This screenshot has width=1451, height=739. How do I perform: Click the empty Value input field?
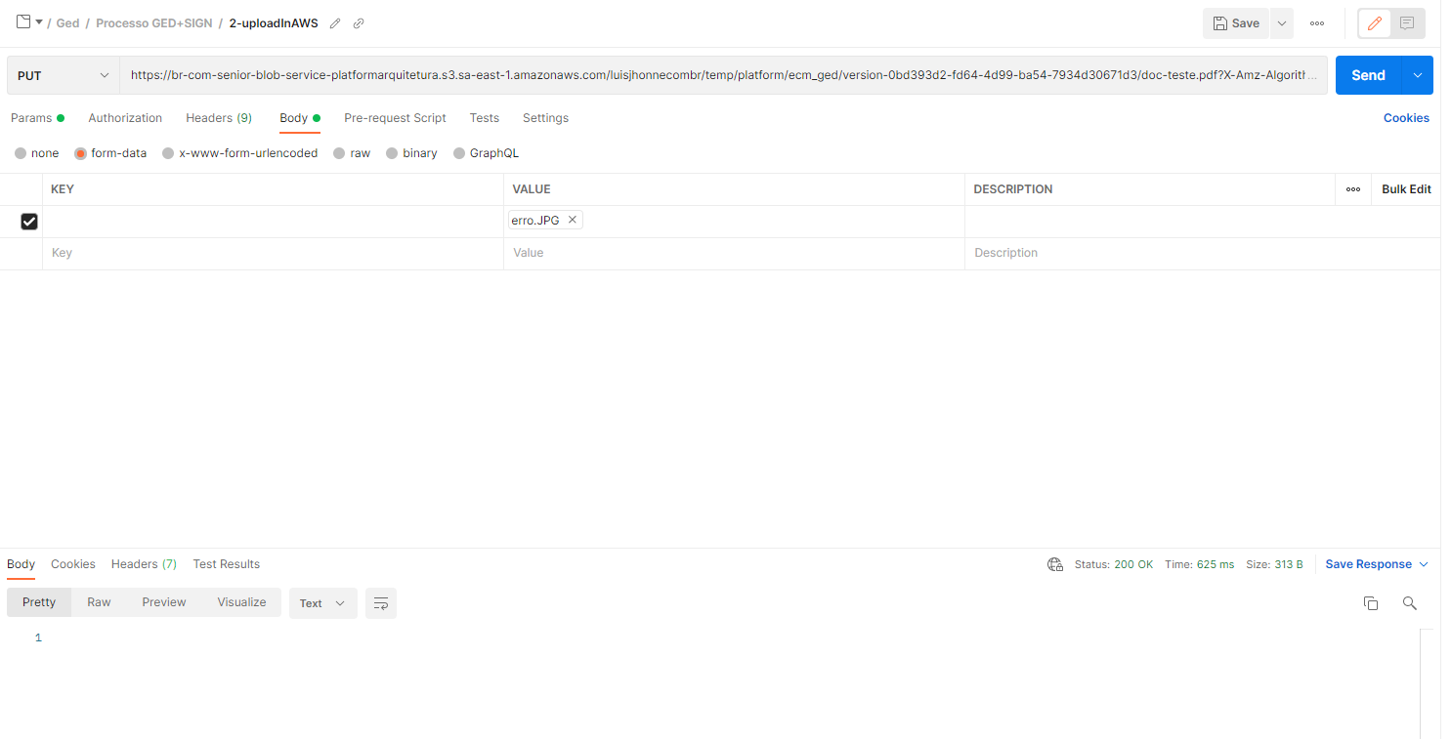tap(734, 253)
